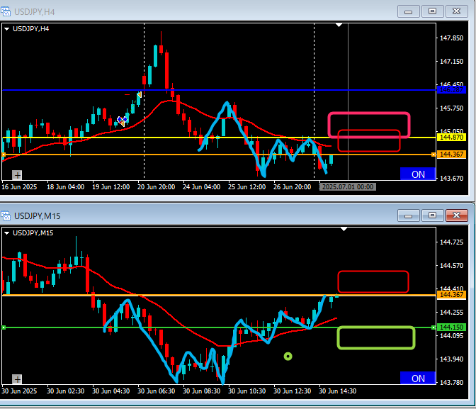Click the plus expander in H4 chart
This screenshot has height=409, width=476.
point(17,175)
